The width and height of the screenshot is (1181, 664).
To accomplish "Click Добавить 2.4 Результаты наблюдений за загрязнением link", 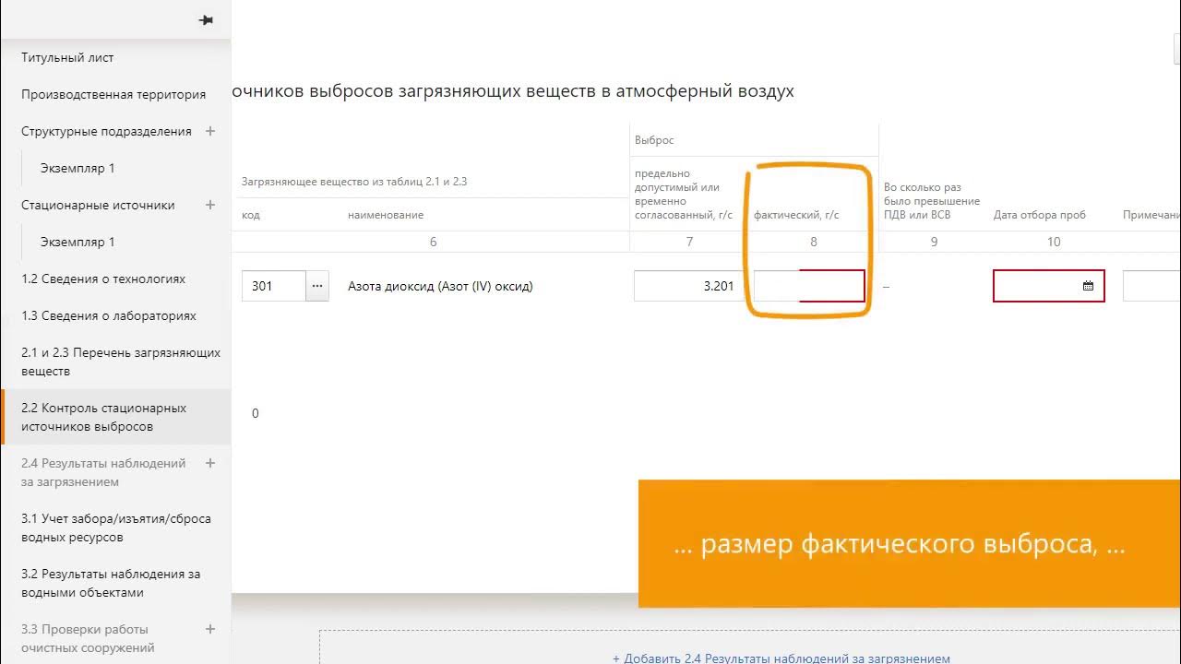I will coord(781,658).
